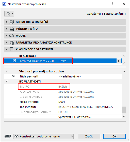
Task: Click the Typ IFC row label
Action: 24,87
